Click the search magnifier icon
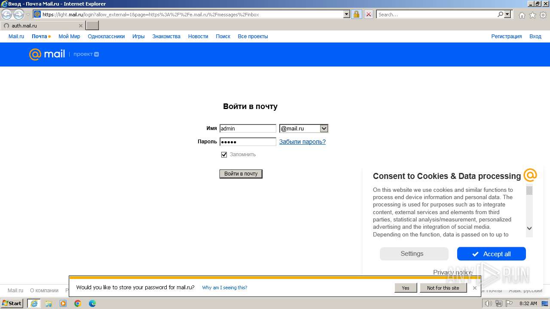This screenshot has height=309, width=550. coord(500,14)
